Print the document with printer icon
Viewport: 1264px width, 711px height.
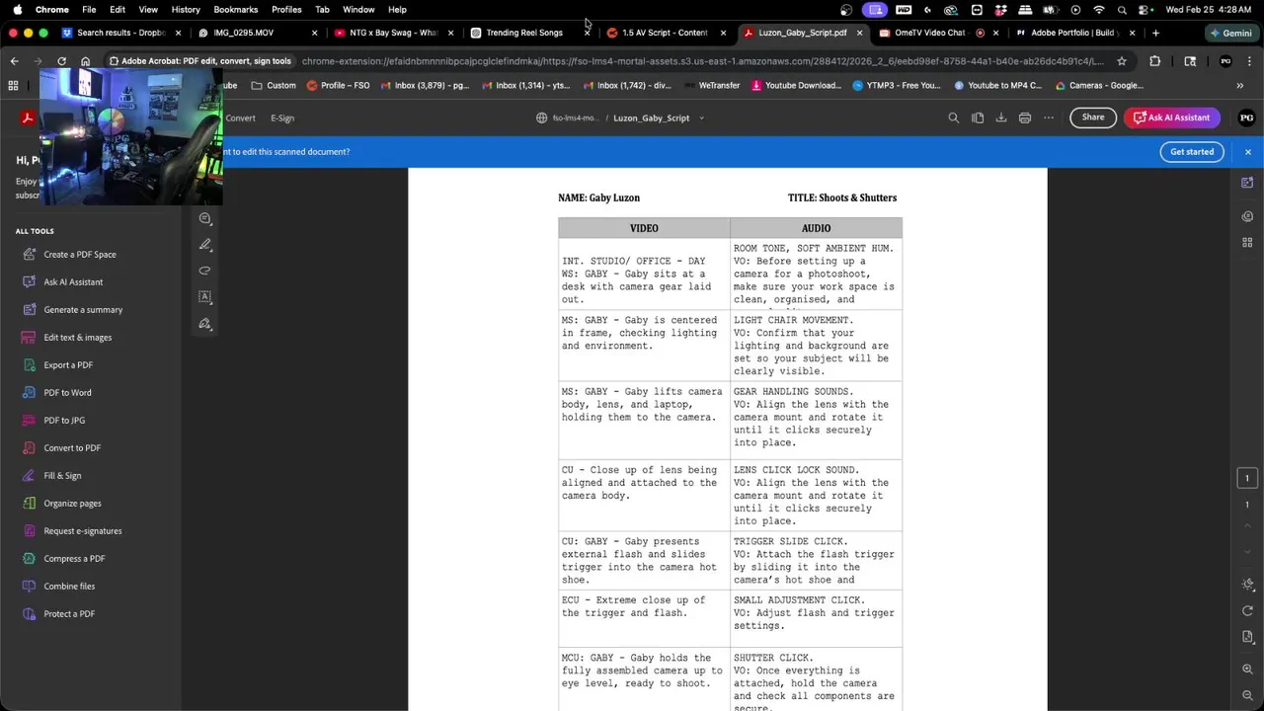click(1025, 118)
